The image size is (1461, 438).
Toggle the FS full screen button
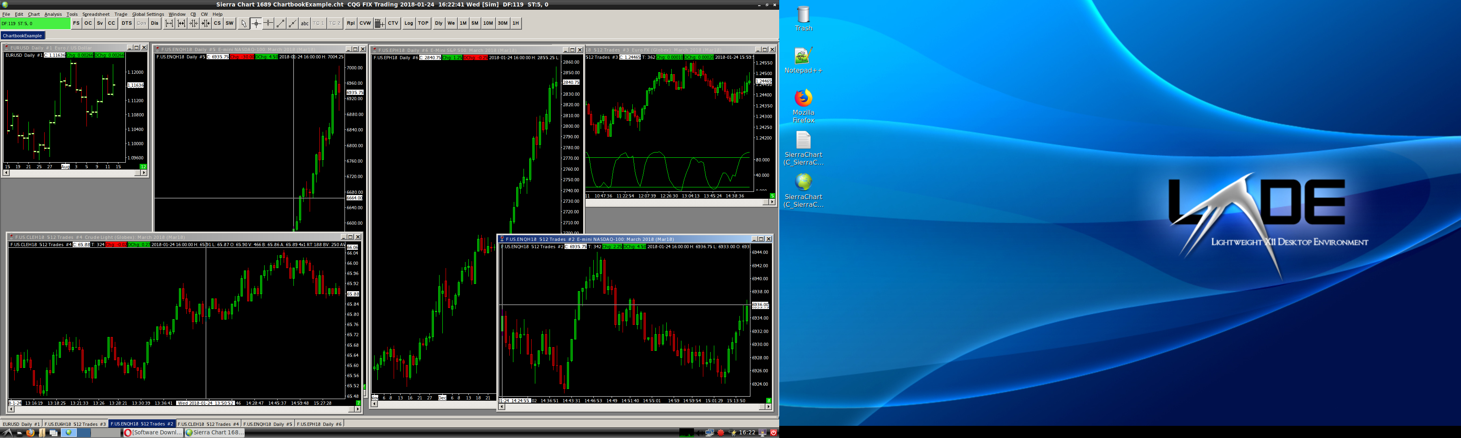76,23
